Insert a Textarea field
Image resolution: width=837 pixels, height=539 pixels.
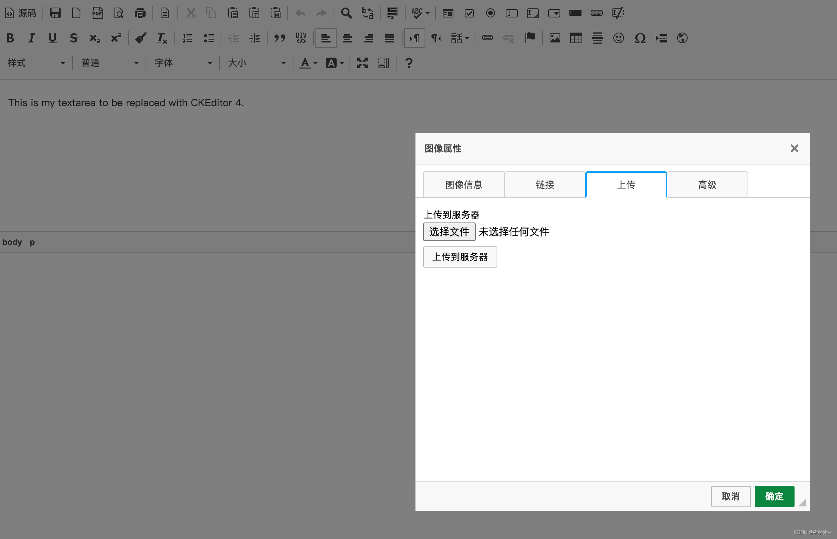coord(533,13)
